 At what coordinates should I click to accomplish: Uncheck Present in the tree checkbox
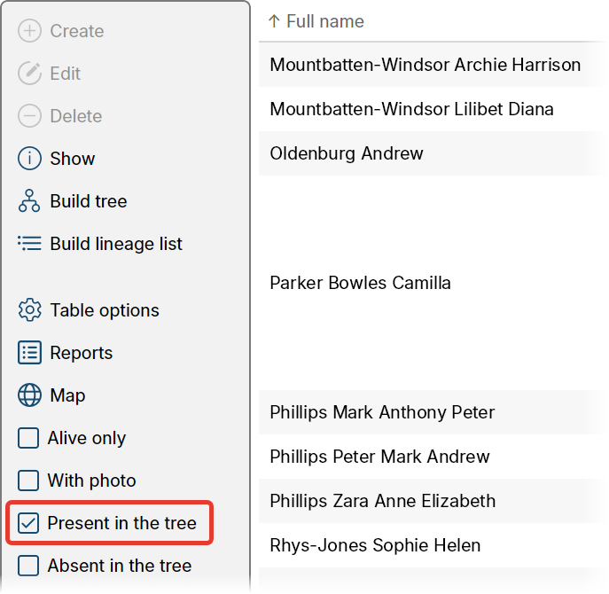point(29,523)
